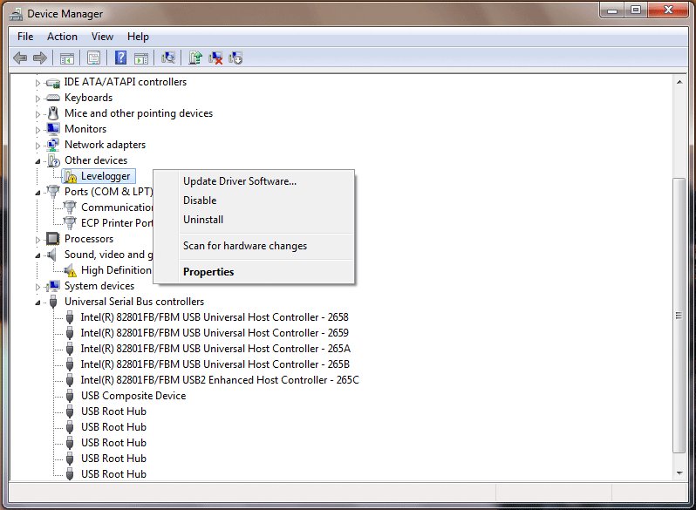The image size is (696, 510).
Task: Click the Network adapters category icon
Action: click(53, 145)
